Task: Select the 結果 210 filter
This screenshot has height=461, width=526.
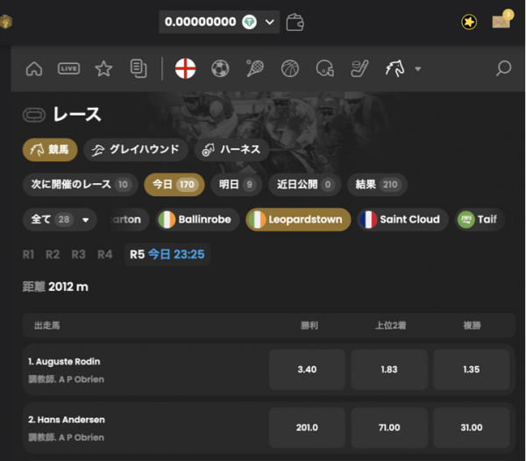Action: point(377,184)
